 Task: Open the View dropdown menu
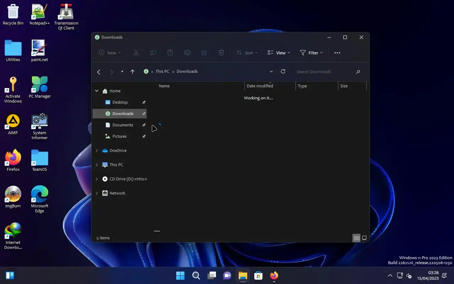279,53
